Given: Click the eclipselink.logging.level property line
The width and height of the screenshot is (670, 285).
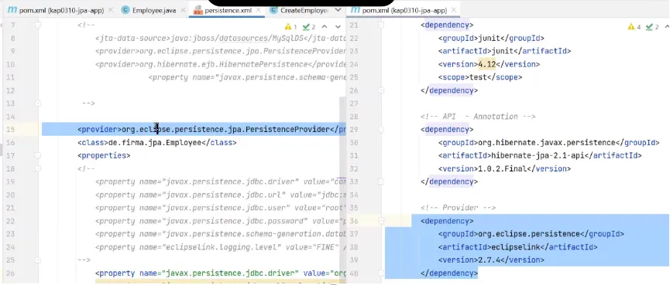Looking at the screenshot, I should pyautogui.click(x=221, y=246).
